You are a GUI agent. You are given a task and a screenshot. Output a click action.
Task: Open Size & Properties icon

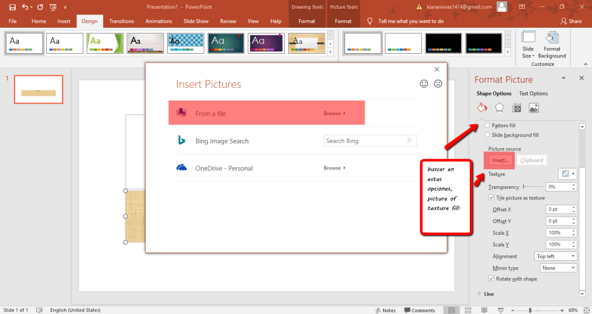click(516, 108)
